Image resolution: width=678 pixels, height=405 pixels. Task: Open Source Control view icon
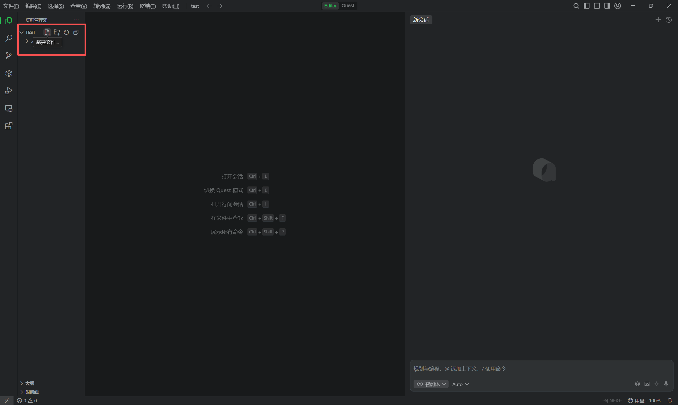(x=9, y=56)
